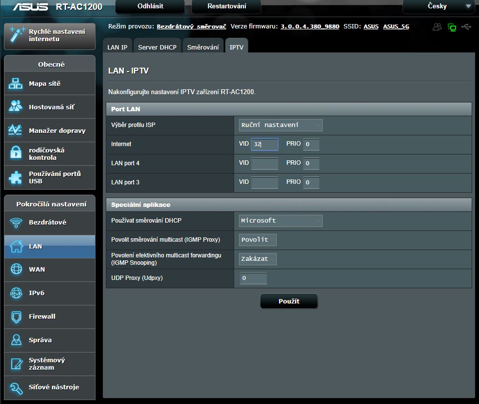The height and width of the screenshot is (404, 479).
Task: Open Používání portů USB menu item
Action: 50,177
